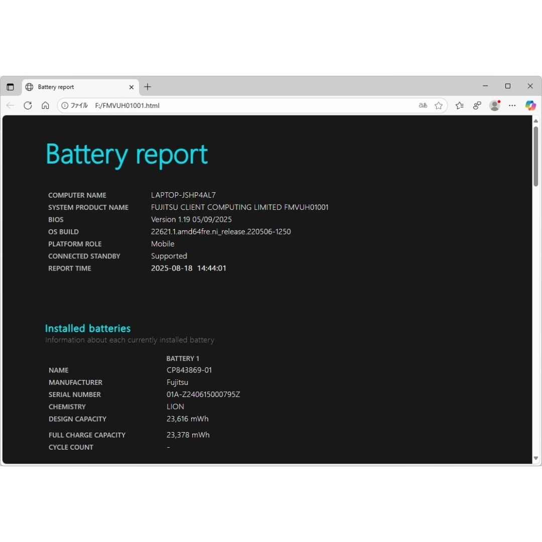The height and width of the screenshot is (542, 542).
Task: Click the OS build 22621.1.amd64fre value
Action: click(221, 231)
